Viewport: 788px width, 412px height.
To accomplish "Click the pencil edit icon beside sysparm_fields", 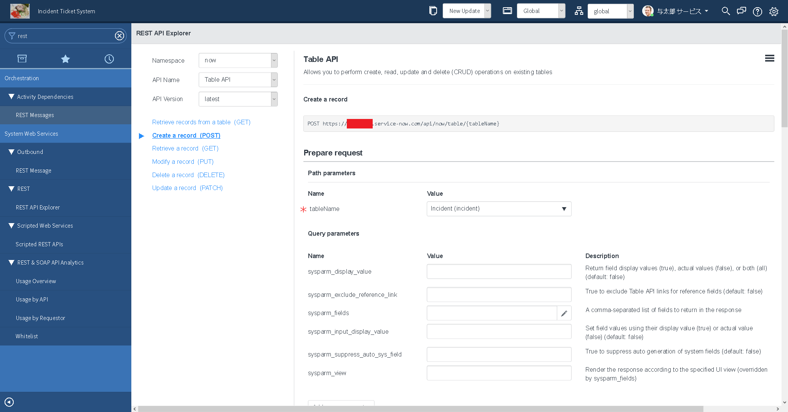I will tap(565, 313).
